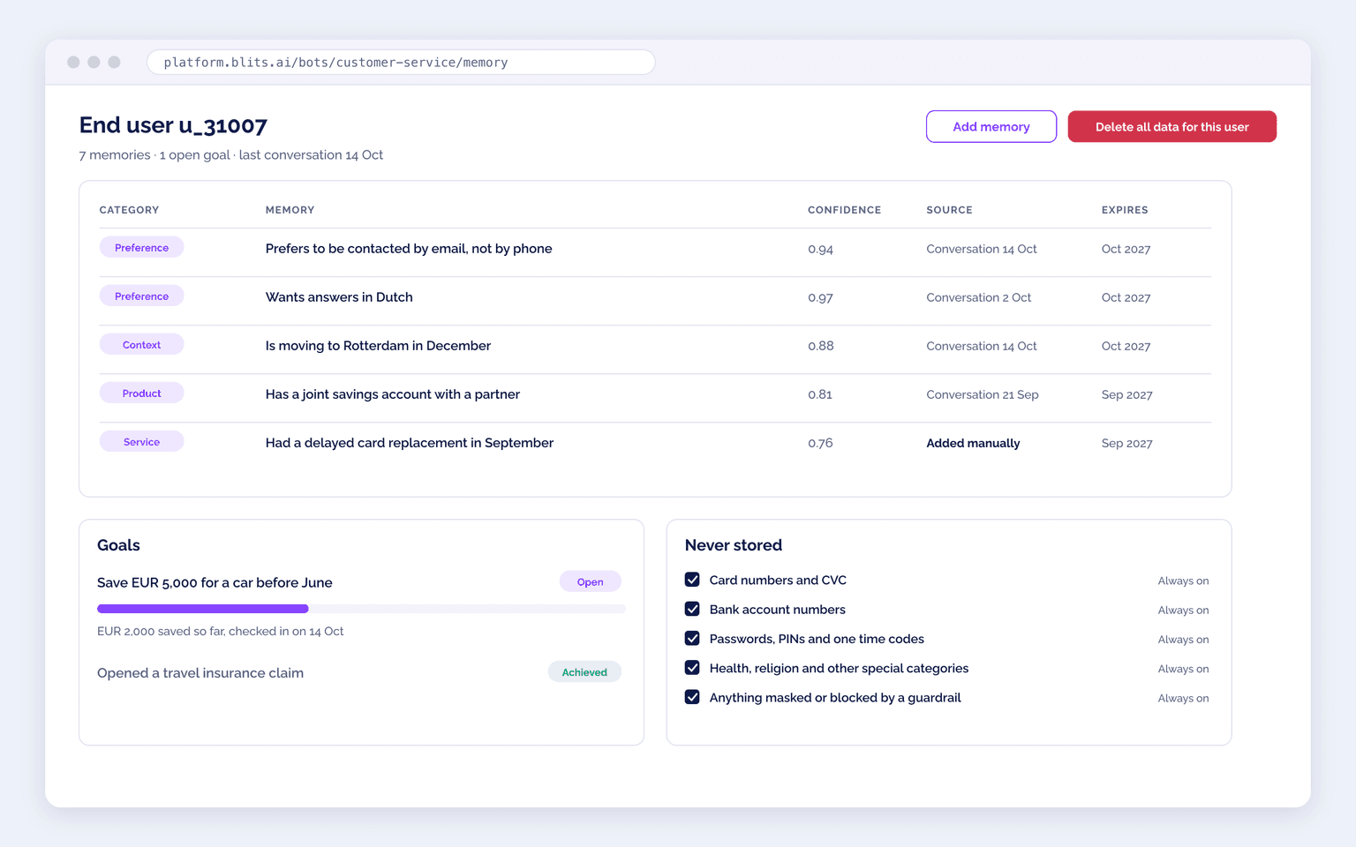Viewport: 1356px width, 847px height.
Task: Click source 'Conversation 21 Sep'
Action: pyautogui.click(x=982, y=394)
